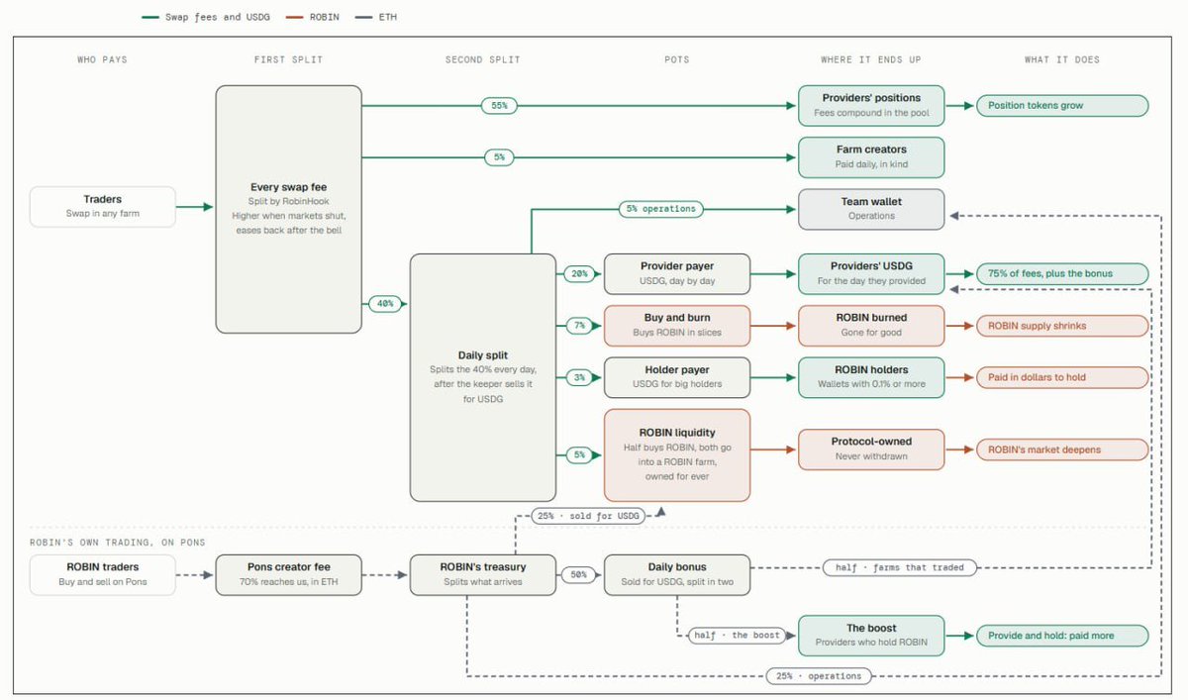Click the 25% · sold for USDG label
The width and height of the screenshot is (1188, 700).
tap(590, 516)
